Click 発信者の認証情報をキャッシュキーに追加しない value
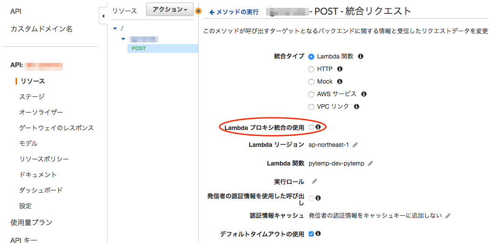 tap(375, 216)
